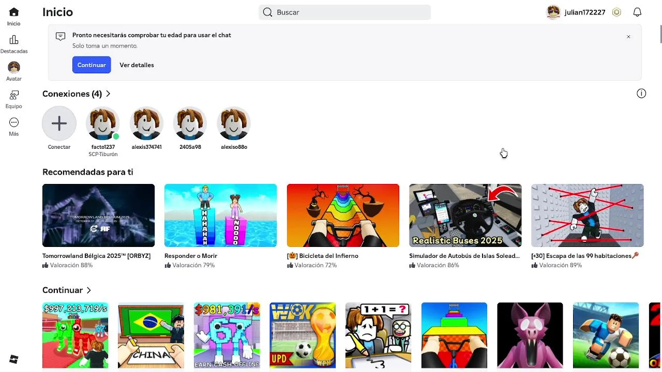Click the SCP-Tiburón status text
Image resolution: width=662 pixels, height=372 pixels.
[x=103, y=154]
